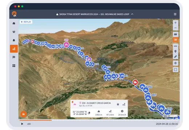This screenshot has height=130, width=189.
Task: Expand the event title dropdown chevron
Action: (x=132, y=14)
